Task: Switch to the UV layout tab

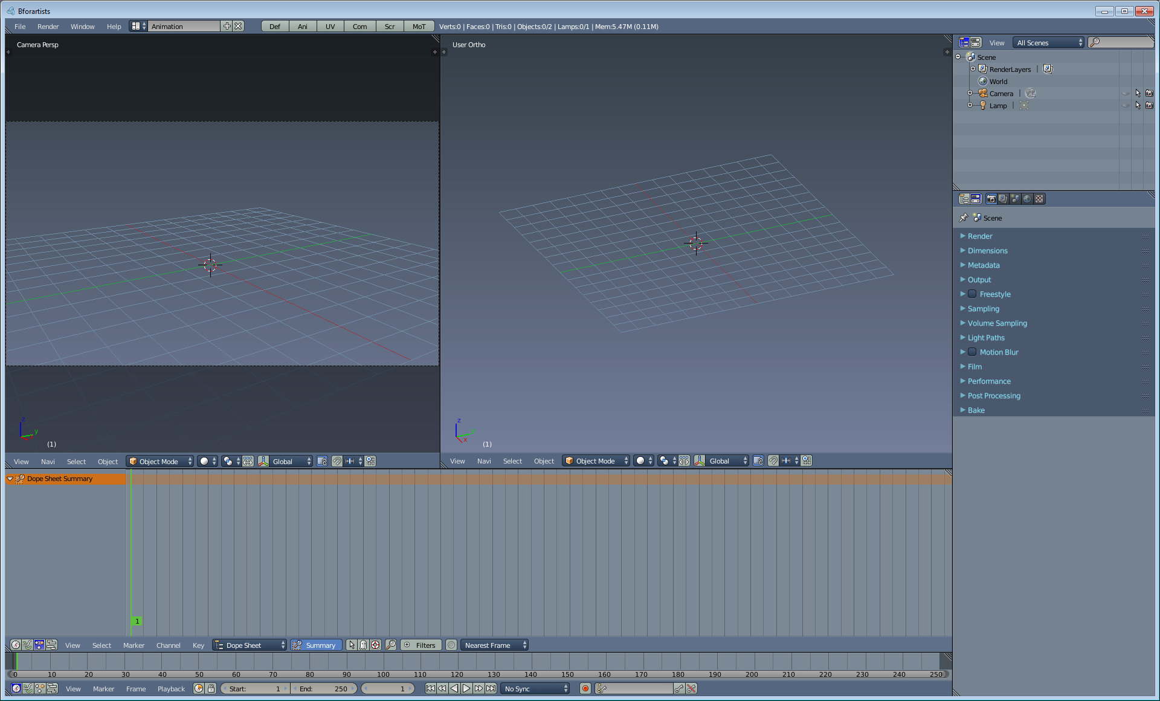Action: tap(330, 27)
